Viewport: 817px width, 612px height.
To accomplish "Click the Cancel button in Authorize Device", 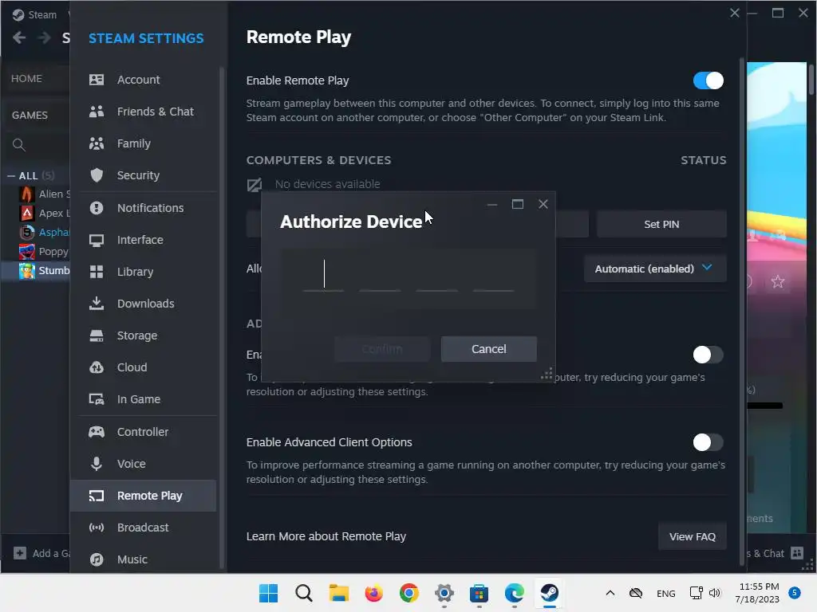I will [489, 349].
